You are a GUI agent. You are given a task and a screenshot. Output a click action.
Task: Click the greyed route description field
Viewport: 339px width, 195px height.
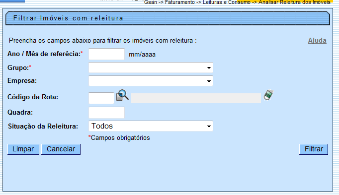(196, 98)
